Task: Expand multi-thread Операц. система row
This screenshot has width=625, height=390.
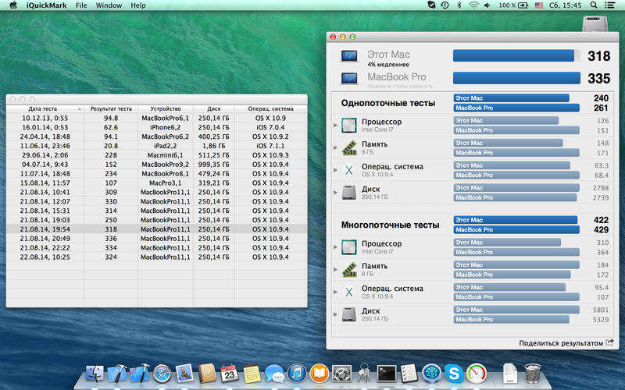Action: 336,292
